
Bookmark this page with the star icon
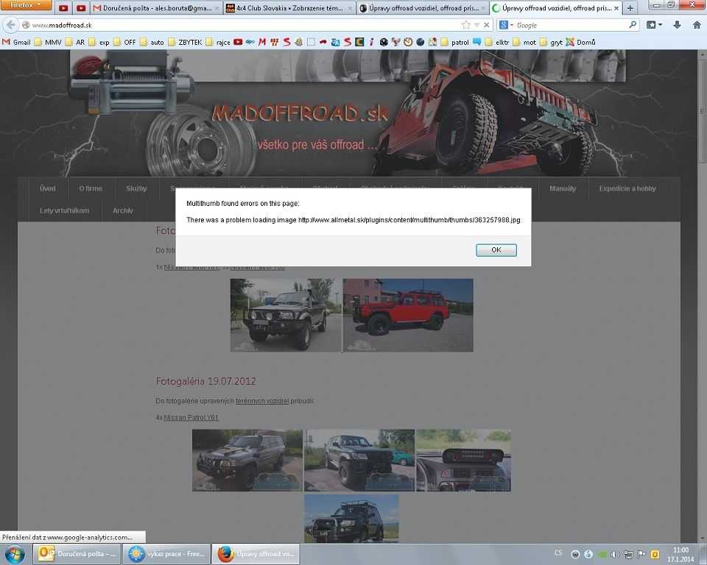click(465, 25)
